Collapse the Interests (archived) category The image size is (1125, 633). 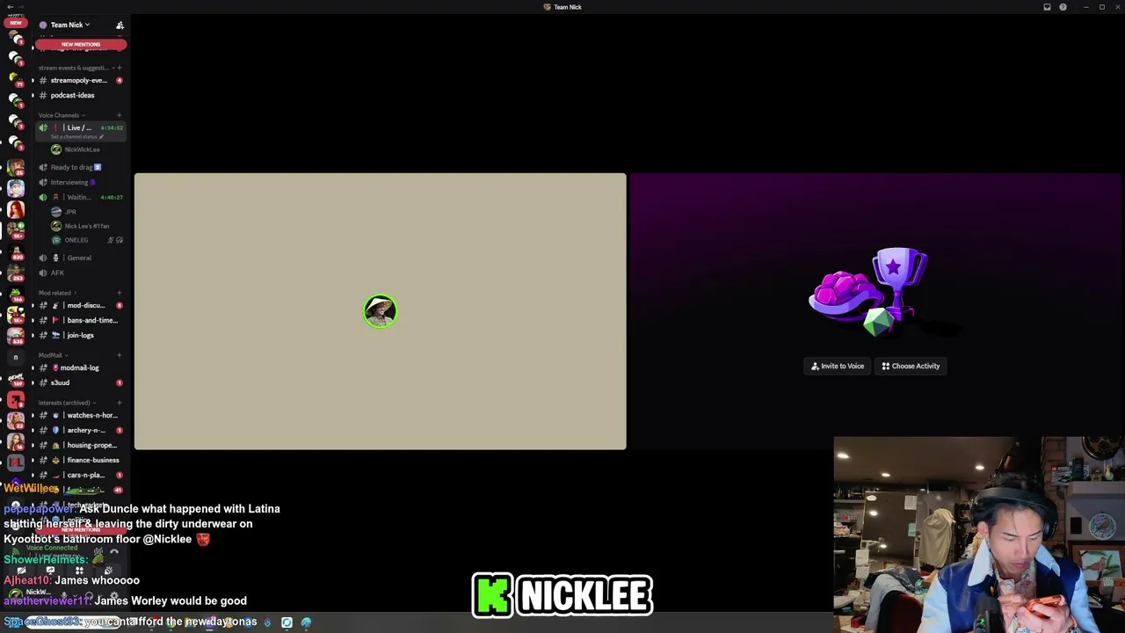(66, 404)
